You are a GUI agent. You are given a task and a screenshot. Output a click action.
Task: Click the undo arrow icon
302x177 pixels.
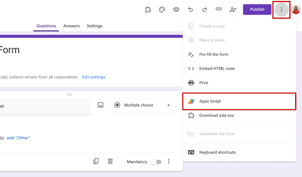point(191,9)
